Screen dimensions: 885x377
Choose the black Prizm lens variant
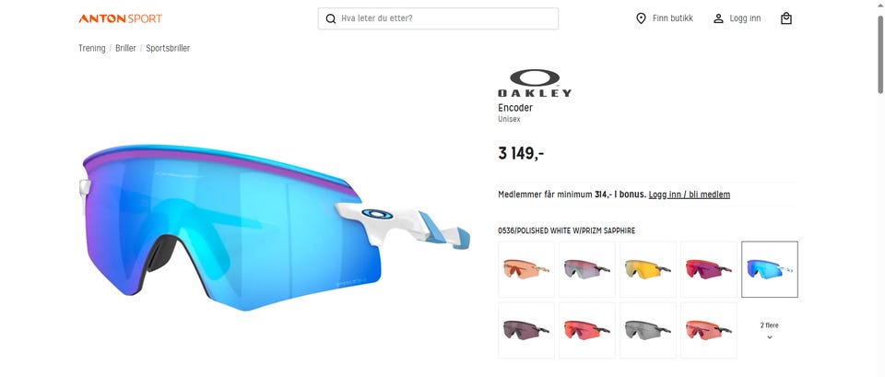click(x=648, y=330)
